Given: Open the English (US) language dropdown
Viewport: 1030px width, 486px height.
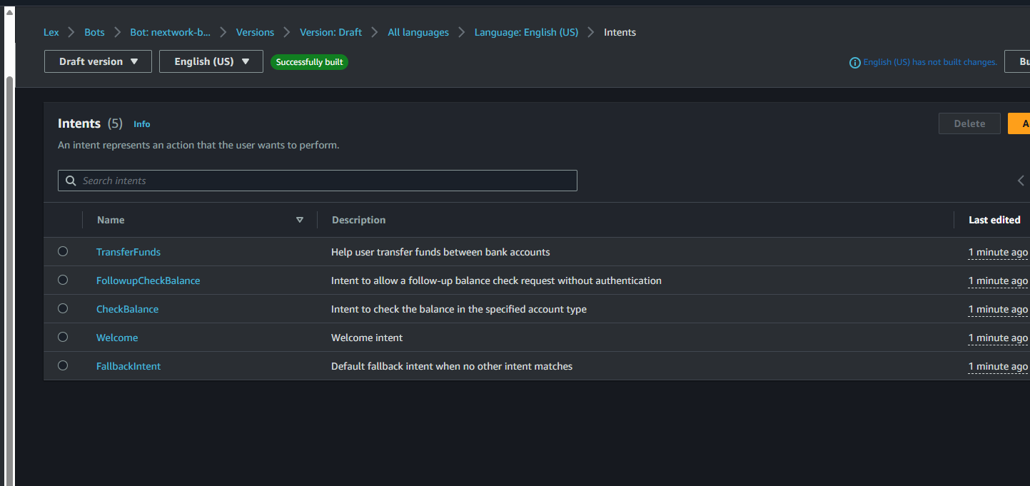Looking at the screenshot, I should click(x=211, y=61).
